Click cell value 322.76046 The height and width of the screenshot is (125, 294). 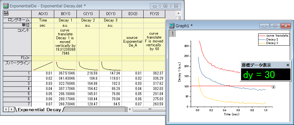[65, 84]
